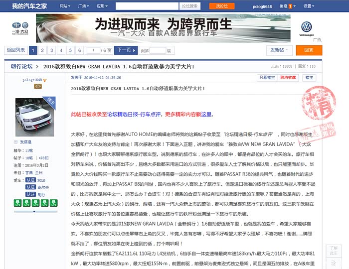Click the brown medal badge under username
Viewport: 349px width, 269px height.
pyautogui.click(x=38, y=87)
